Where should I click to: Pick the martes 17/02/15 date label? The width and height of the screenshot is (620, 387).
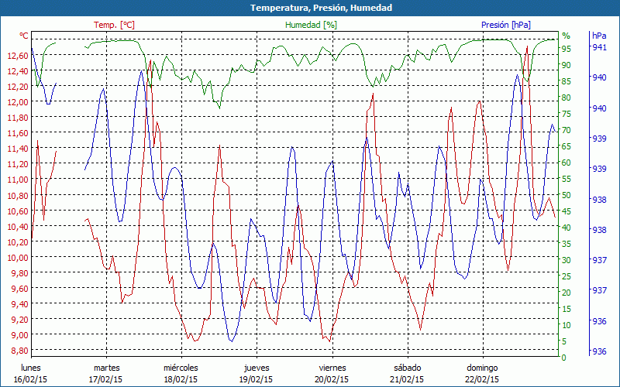106,373
